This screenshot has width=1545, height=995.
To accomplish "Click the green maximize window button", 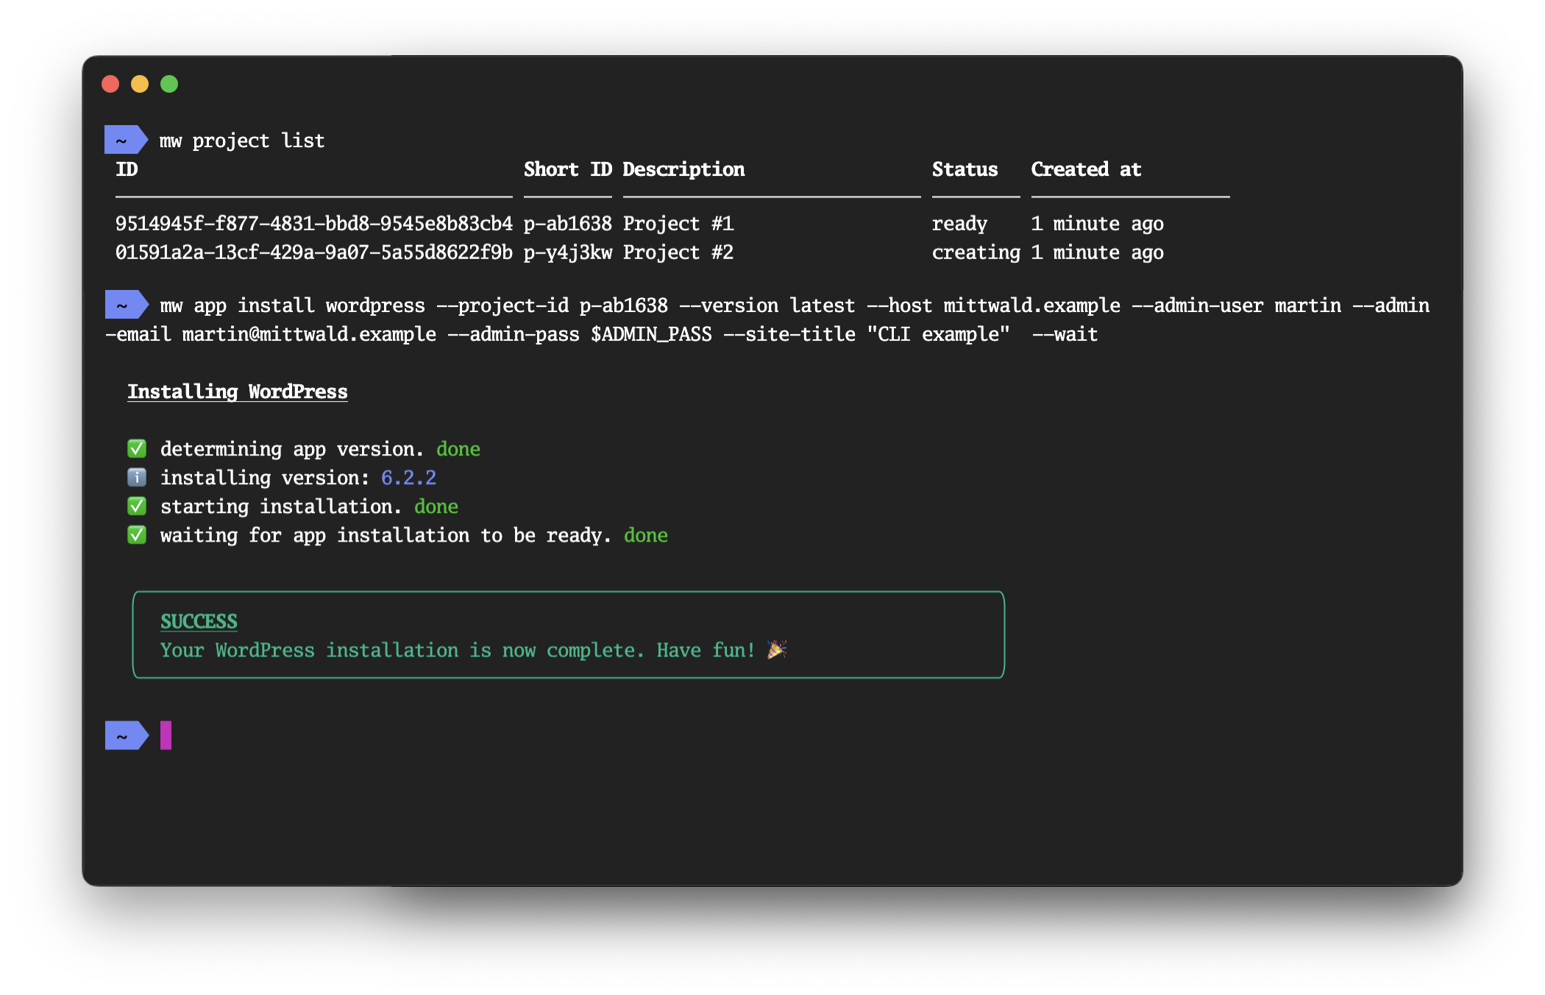I will coord(169,84).
